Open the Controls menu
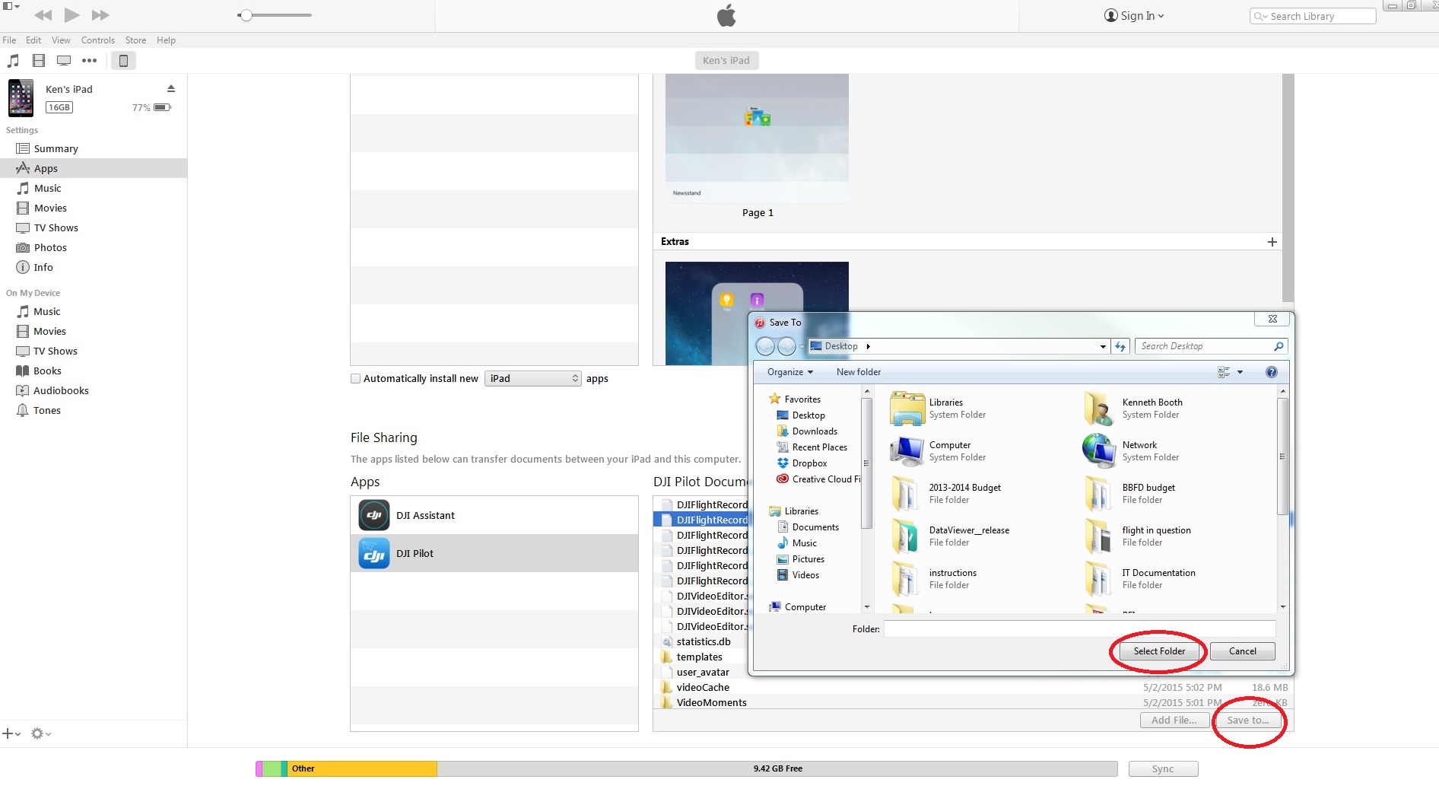This screenshot has width=1439, height=789. tap(98, 40)
